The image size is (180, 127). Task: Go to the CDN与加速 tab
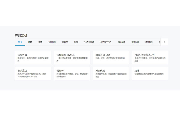pos(89,42)
